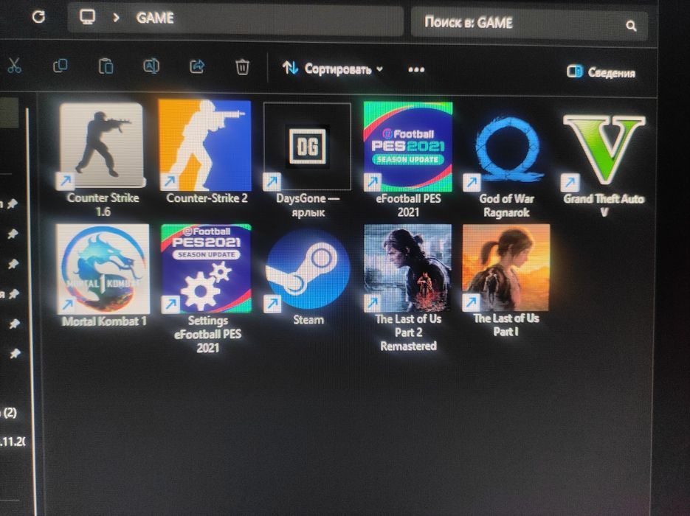Click the Paste clipboard icon
Screen dimensions: 690x516
click(106, 66)
